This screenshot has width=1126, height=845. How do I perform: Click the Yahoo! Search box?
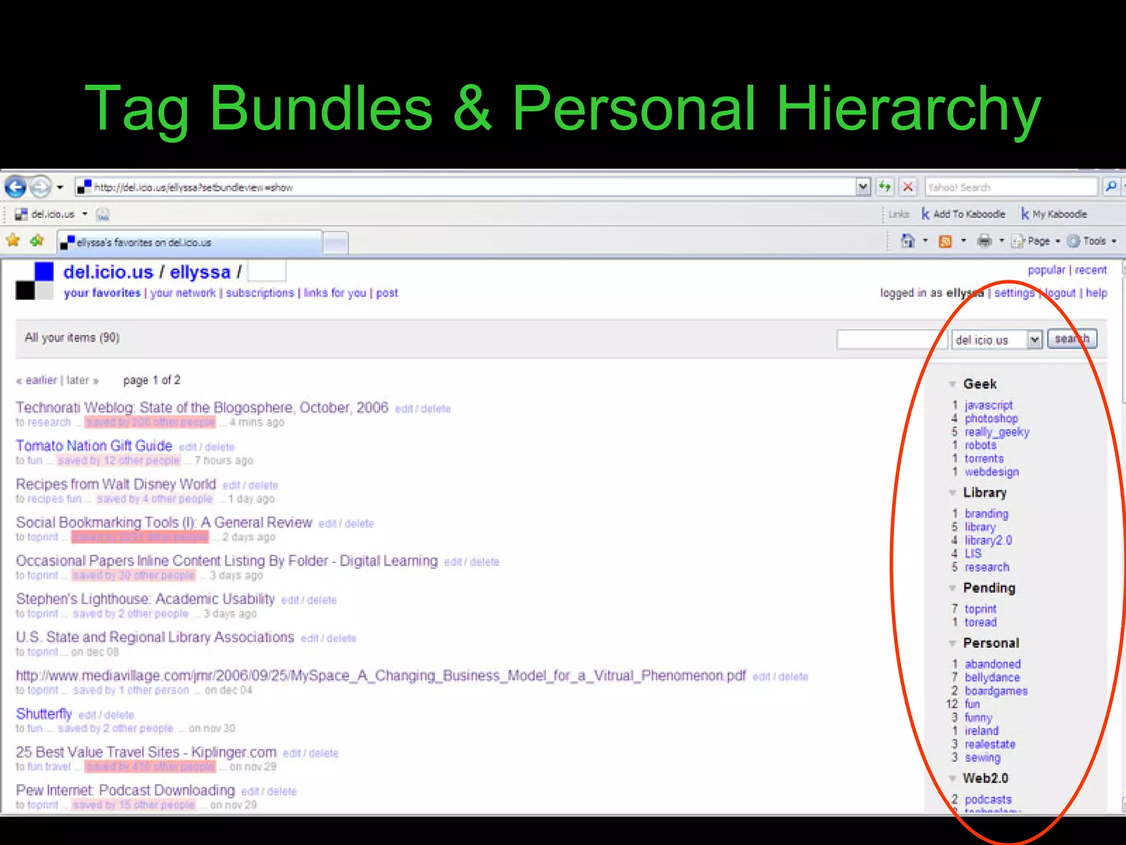pos(1011,187)
